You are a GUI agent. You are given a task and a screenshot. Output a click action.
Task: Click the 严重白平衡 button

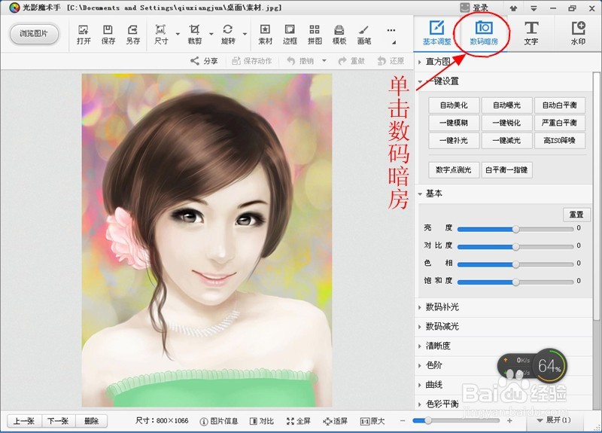(x=560, y=123)
